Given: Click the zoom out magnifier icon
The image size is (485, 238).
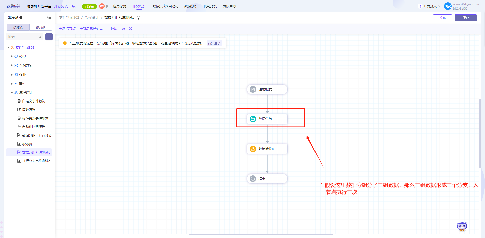Looking at the screenshot, I should point(131,29).
